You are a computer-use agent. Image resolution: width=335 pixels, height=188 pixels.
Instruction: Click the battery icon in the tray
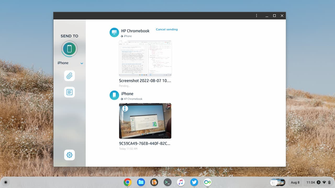tap(329, 182)
